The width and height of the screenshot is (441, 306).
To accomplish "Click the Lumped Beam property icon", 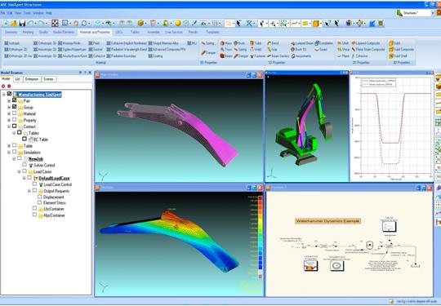I will (292, 43).
